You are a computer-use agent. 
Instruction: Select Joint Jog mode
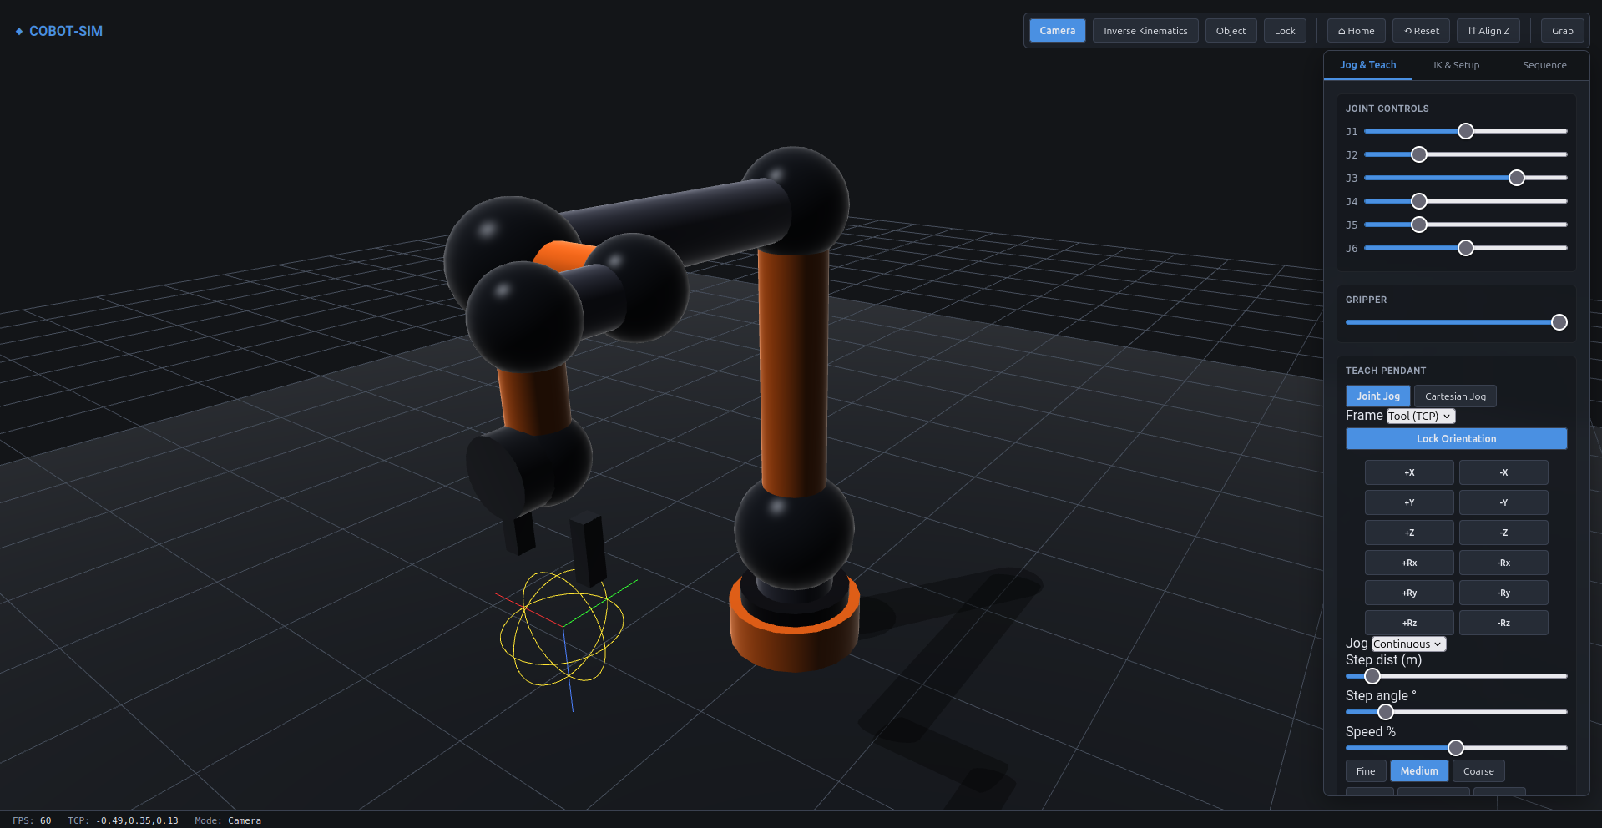click(1377, 396)
